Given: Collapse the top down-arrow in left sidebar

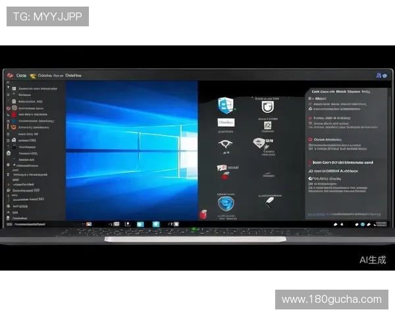Looking at the screenshot, I should point(9,88).
